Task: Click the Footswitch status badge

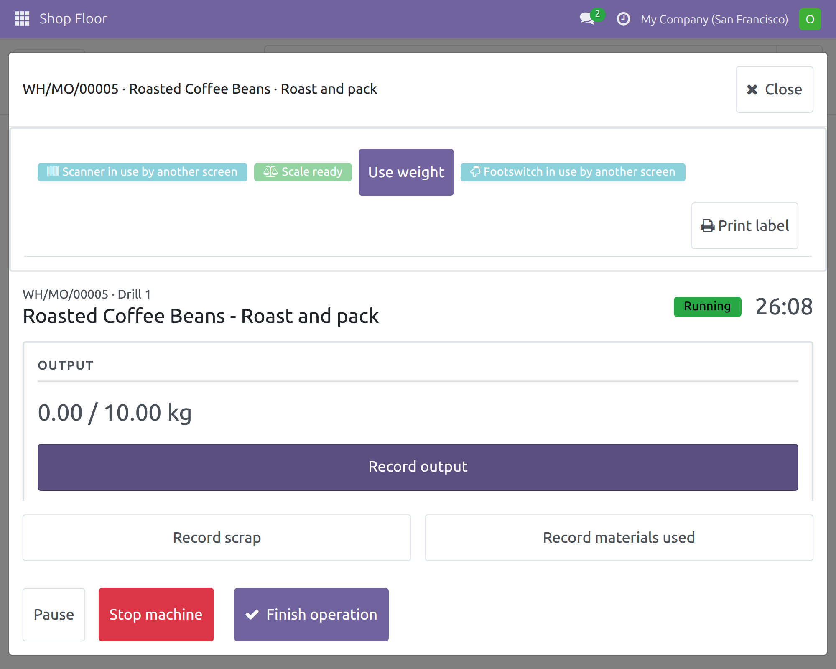Action: 573,172
